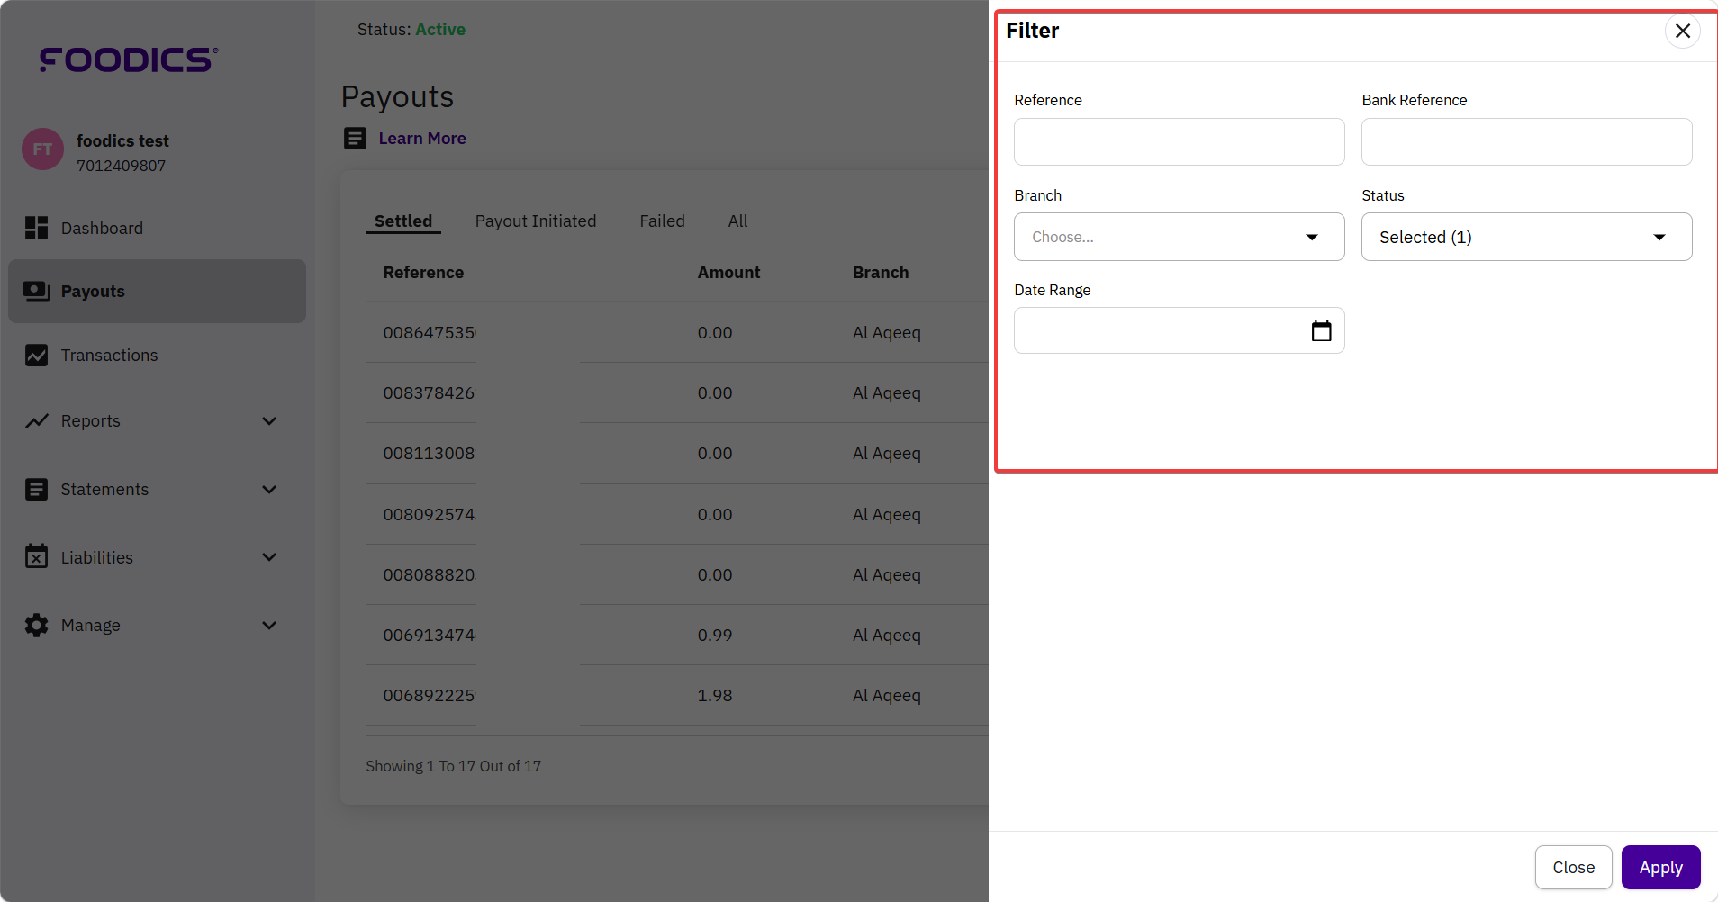This screenshot has width=1718, height=902.
Task: Click Showing 1 To 17 Out of 17
Action: click(453, 766)
